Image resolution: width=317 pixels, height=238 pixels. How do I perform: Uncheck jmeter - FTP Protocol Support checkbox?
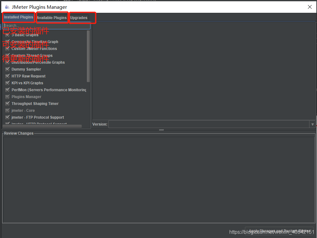(8, 117)
